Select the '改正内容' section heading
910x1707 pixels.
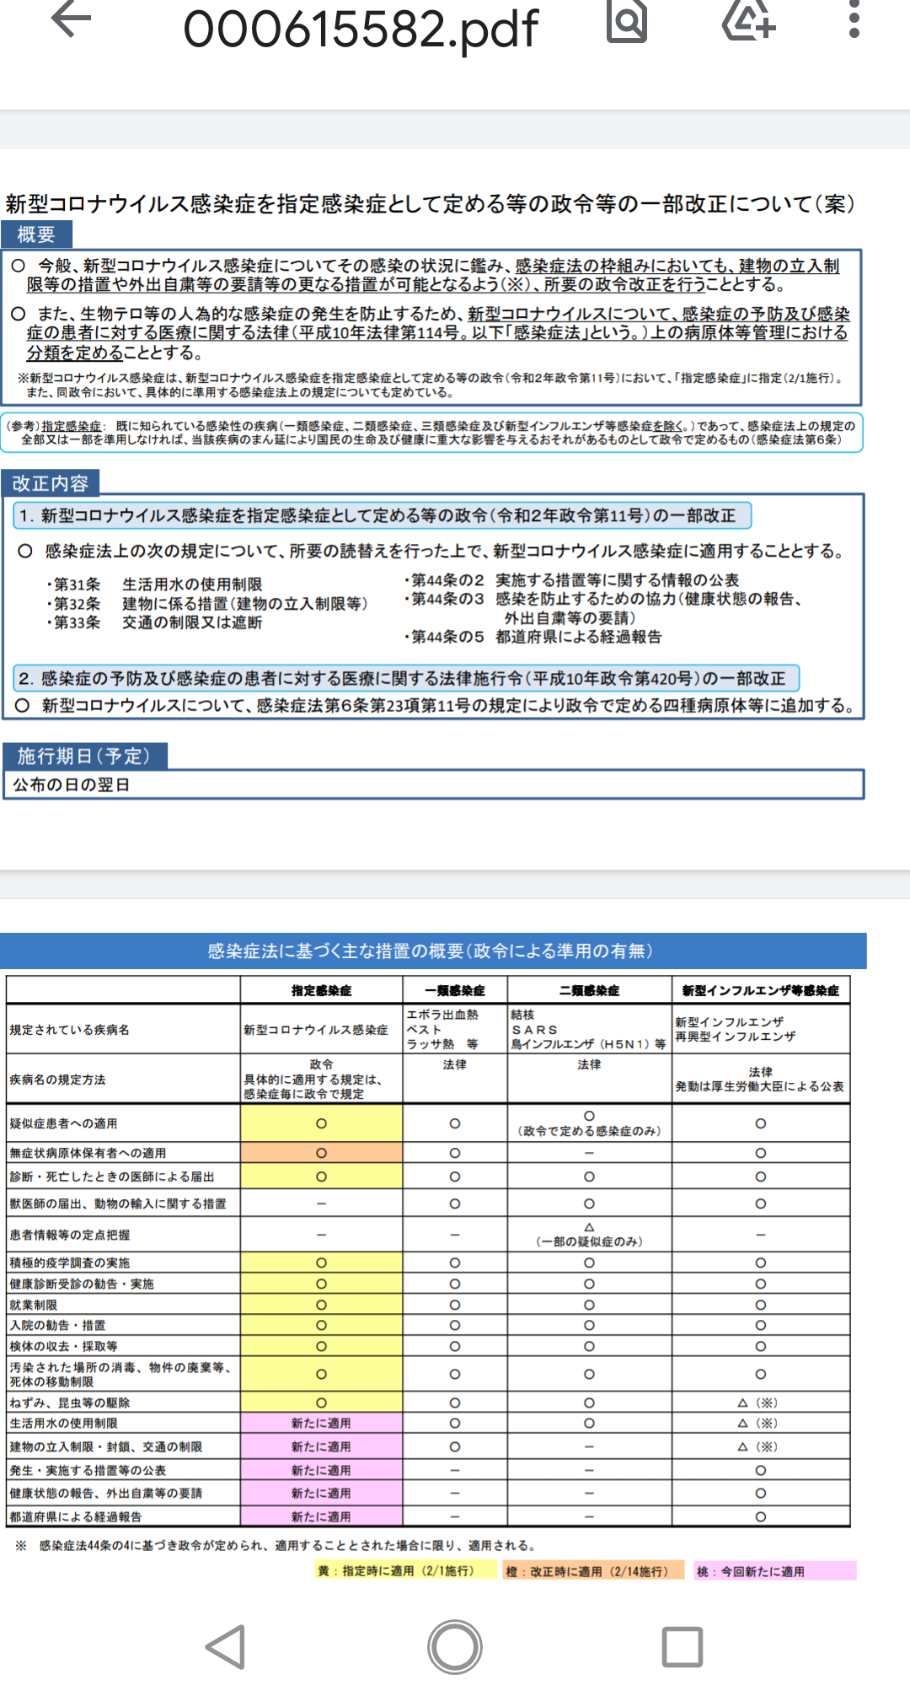pos(51,483)
